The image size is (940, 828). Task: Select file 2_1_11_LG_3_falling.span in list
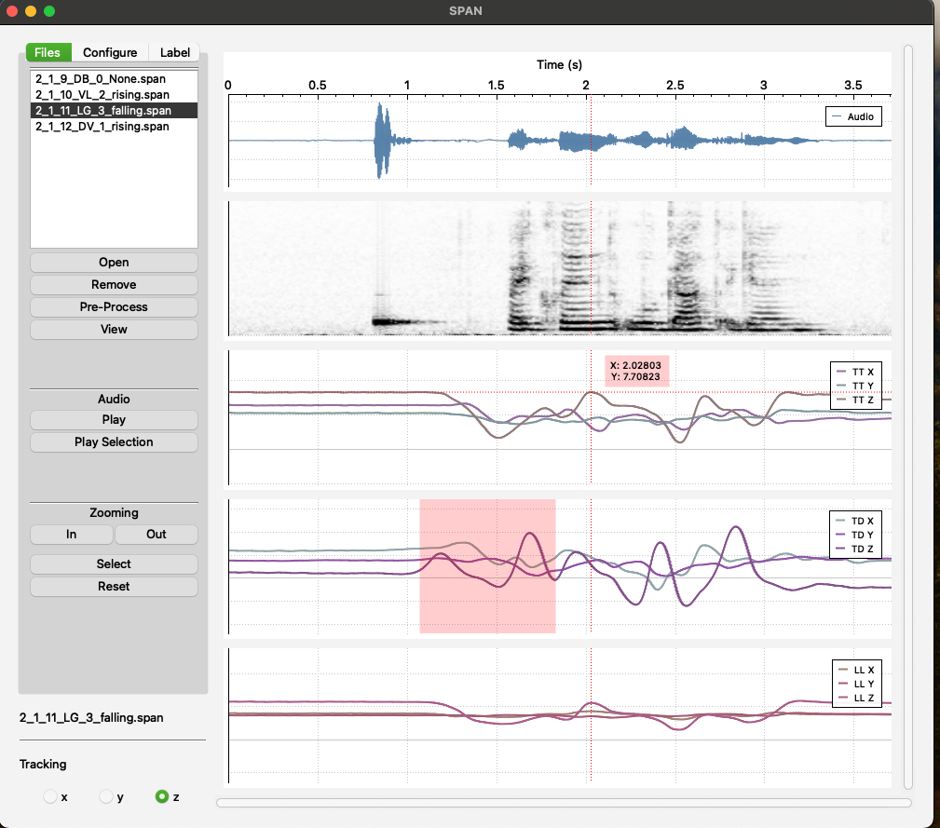114,110
